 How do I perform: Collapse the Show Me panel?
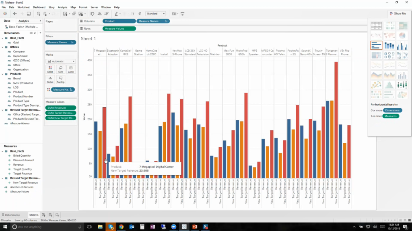point(398,14)
